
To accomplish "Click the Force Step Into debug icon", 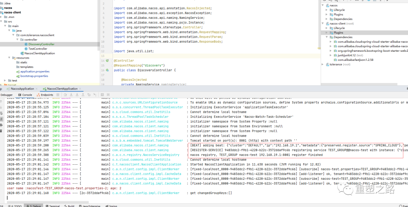I will point(77,95).
